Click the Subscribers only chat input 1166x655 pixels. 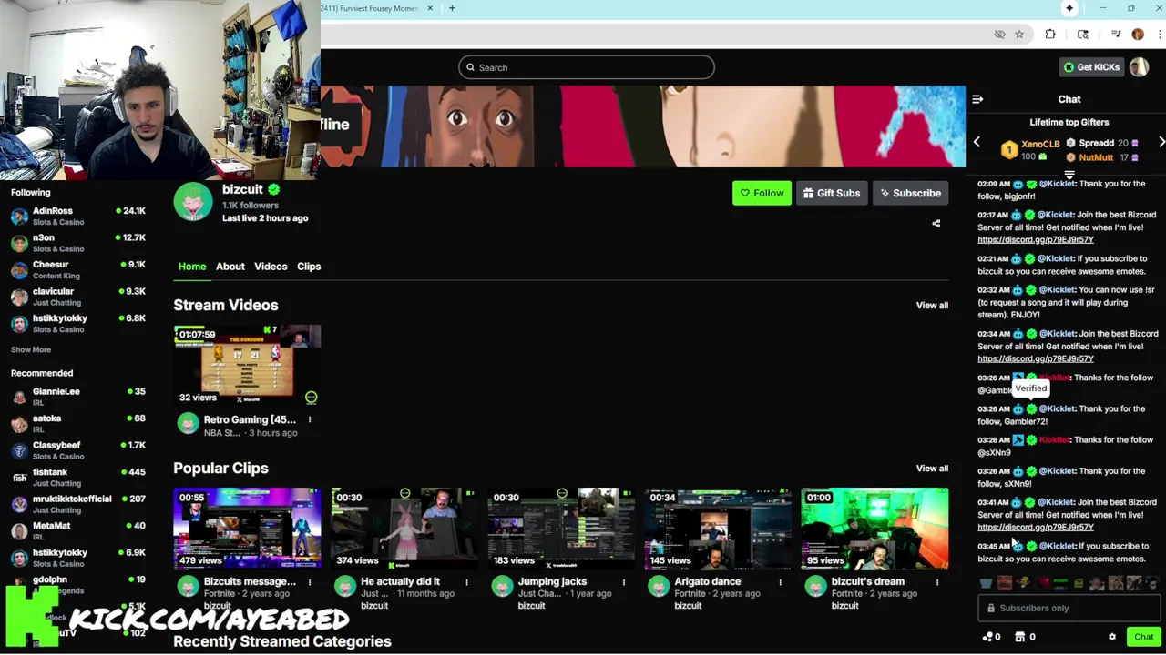[x=1069, y=608]
